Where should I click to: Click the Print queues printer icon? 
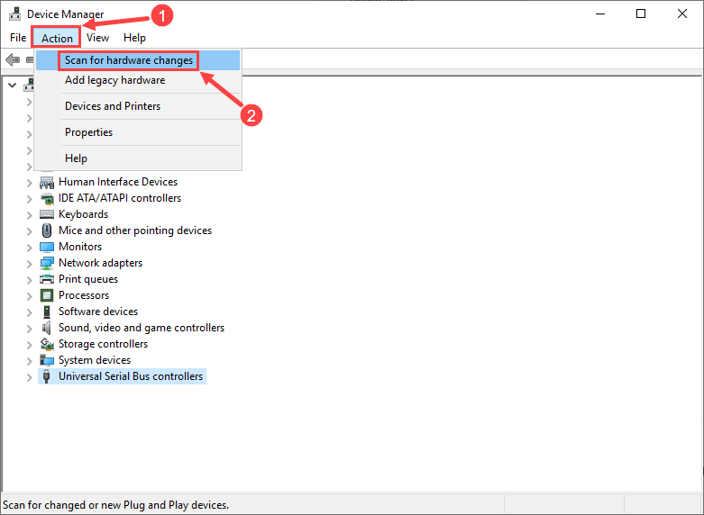47,279
